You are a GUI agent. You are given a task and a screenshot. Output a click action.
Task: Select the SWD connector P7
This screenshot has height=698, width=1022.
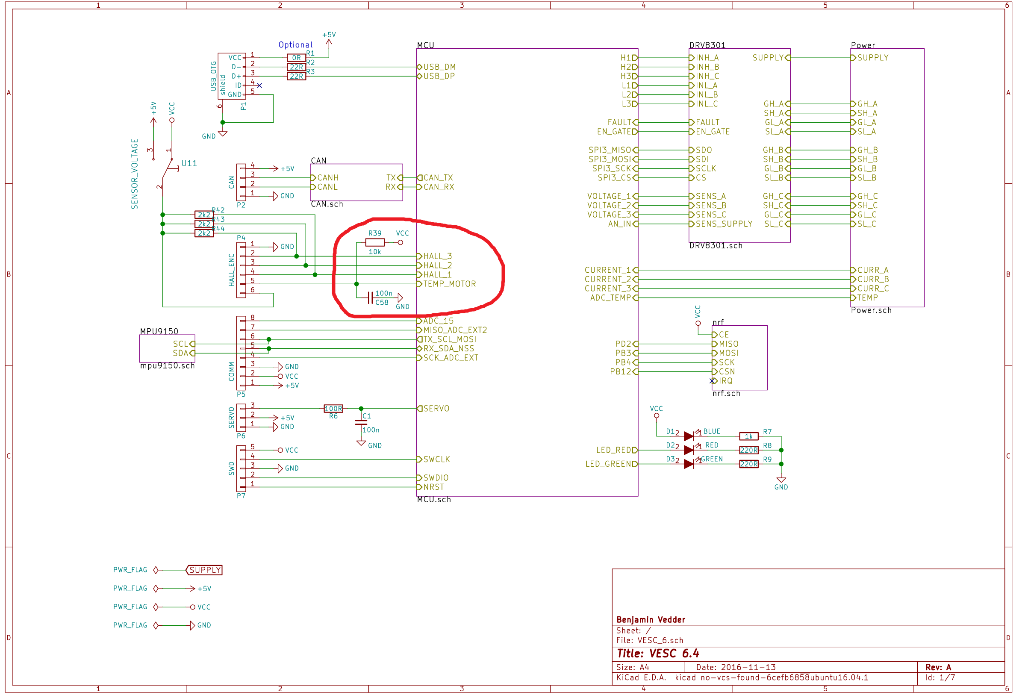[x=241, y=468]
